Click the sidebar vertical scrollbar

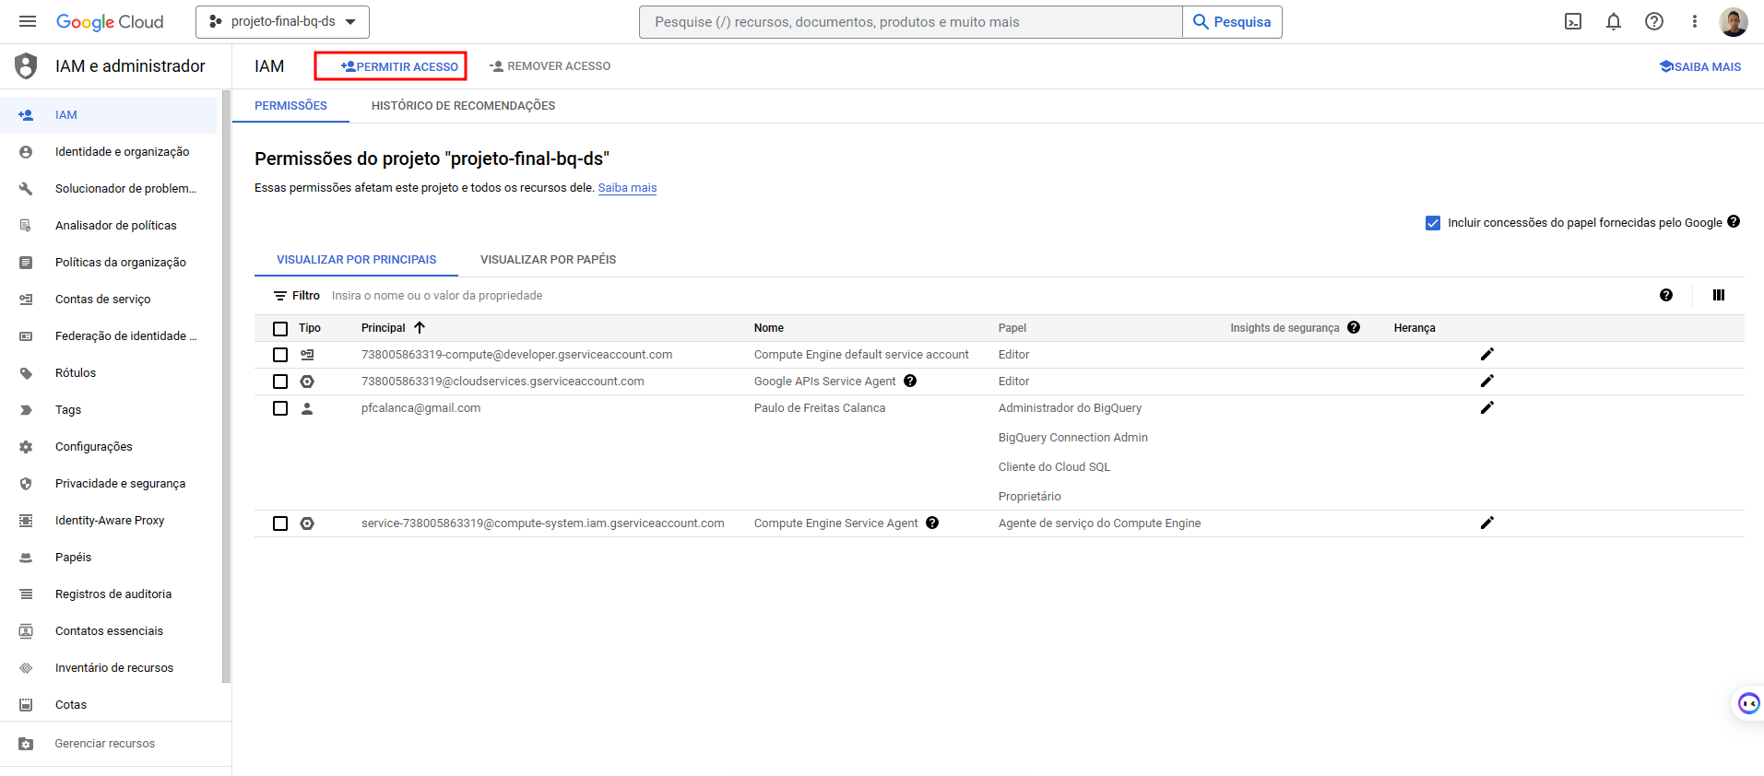point(226,387)
